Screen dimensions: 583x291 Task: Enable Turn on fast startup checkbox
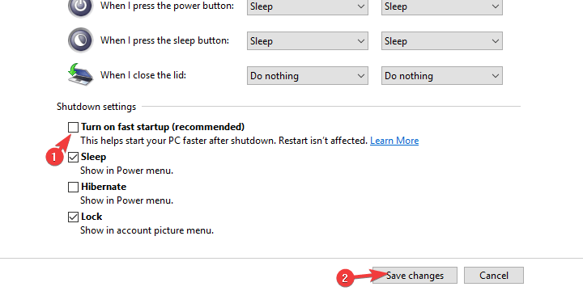(73, 128)
